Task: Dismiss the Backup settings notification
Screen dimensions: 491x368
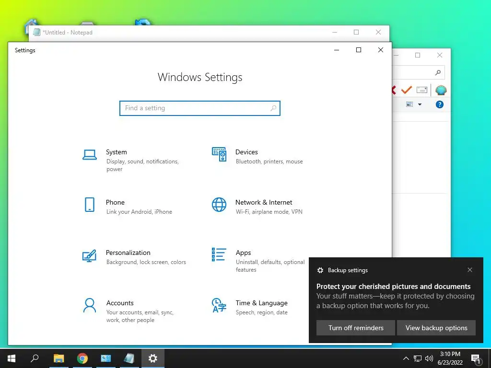Action: point(470,270)
